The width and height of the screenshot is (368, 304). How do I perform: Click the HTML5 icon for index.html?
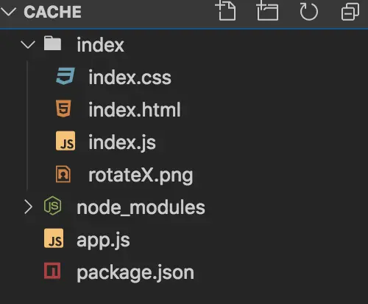(63, 108)
